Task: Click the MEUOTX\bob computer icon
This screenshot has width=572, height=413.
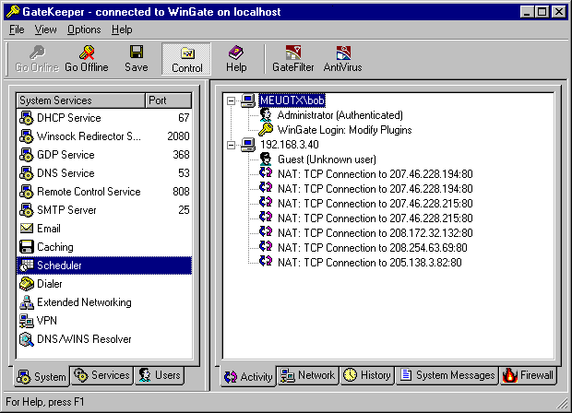Action: (x=248, y=100)
